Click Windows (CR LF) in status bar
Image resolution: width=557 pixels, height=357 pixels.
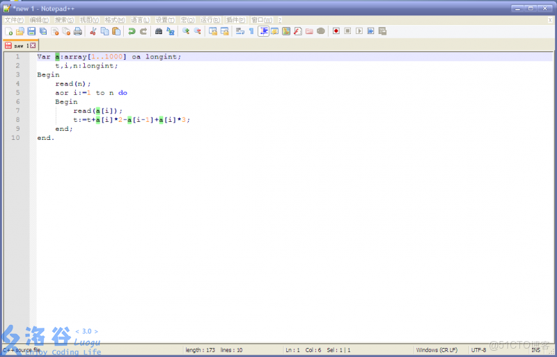click(437, 349)
